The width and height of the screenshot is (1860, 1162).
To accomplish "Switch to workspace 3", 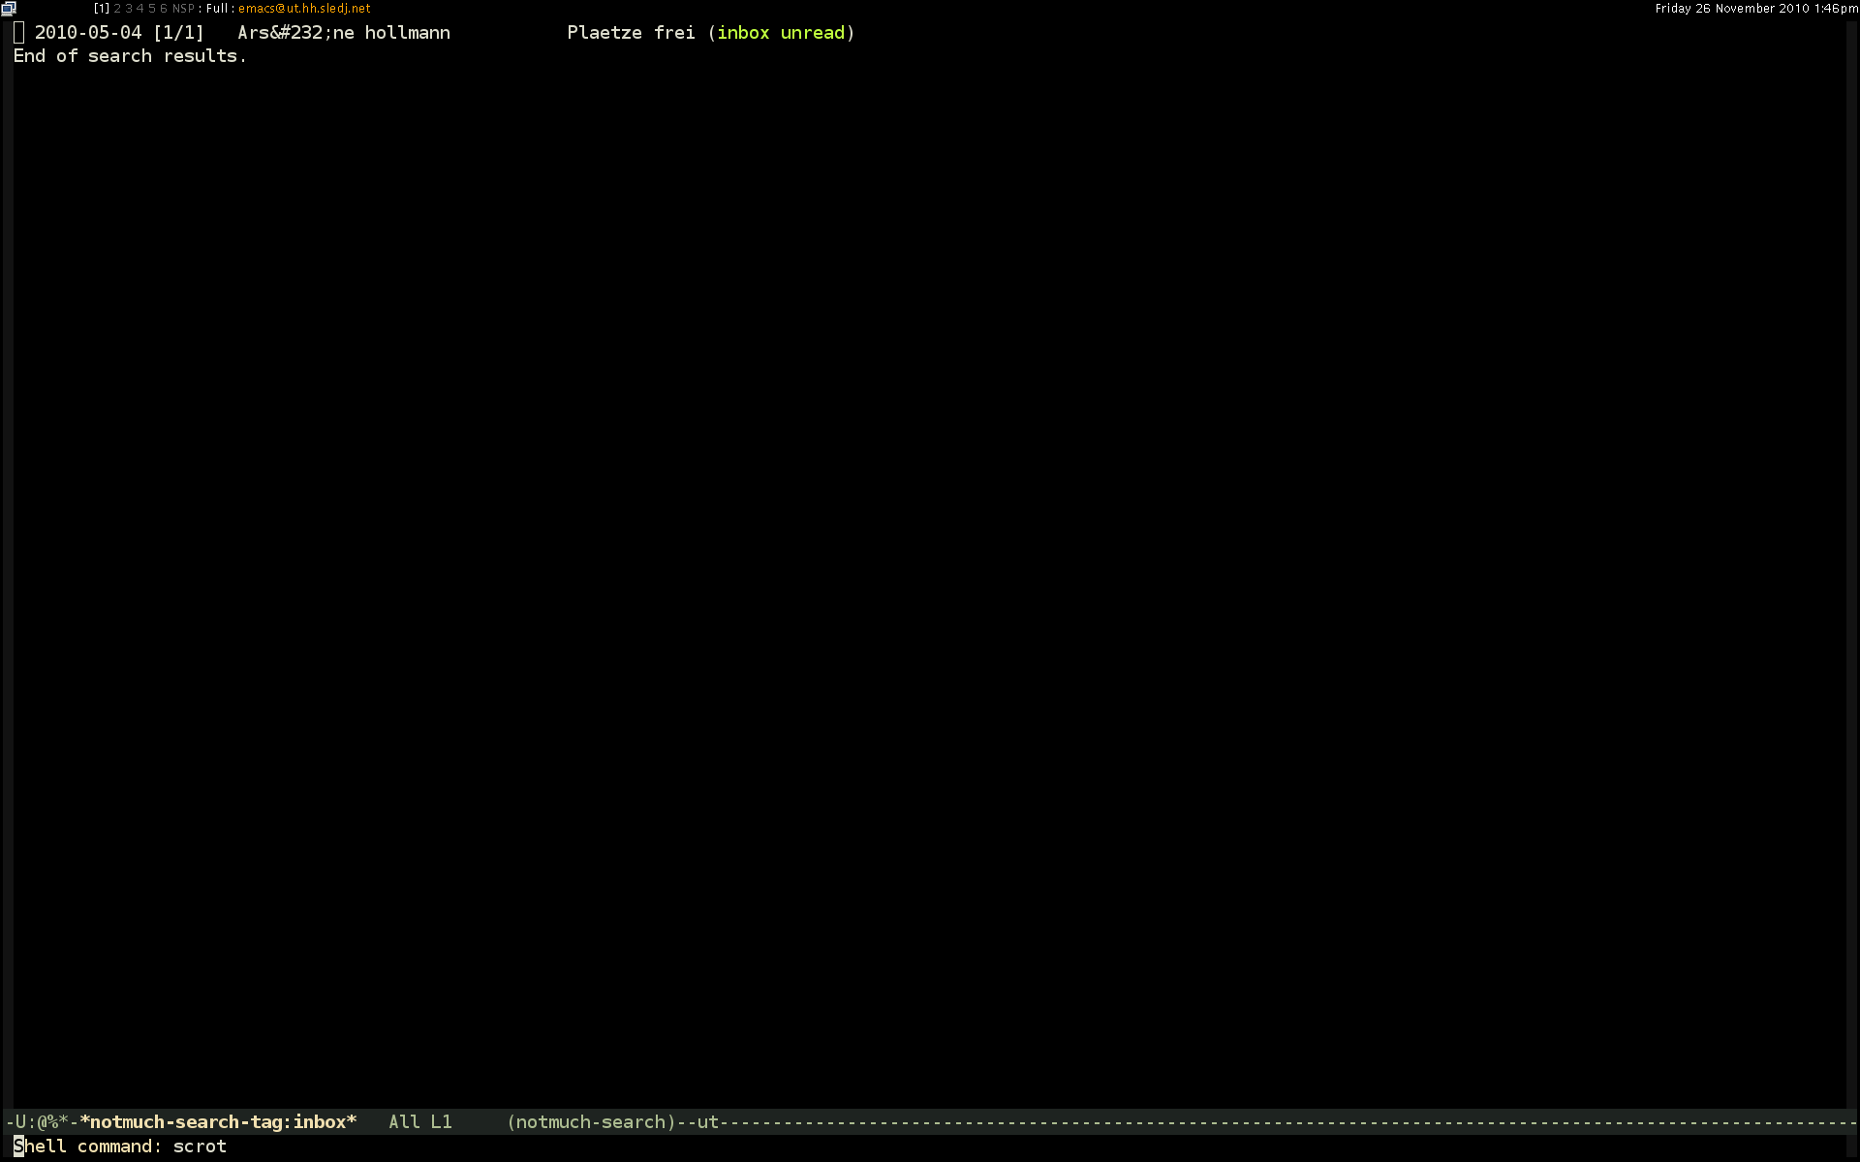I will tap(129, 9).
